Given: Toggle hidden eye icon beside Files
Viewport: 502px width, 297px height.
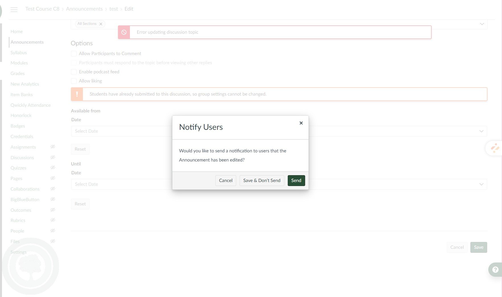Looking at the screenshot, I should click(x=53, y=241).
